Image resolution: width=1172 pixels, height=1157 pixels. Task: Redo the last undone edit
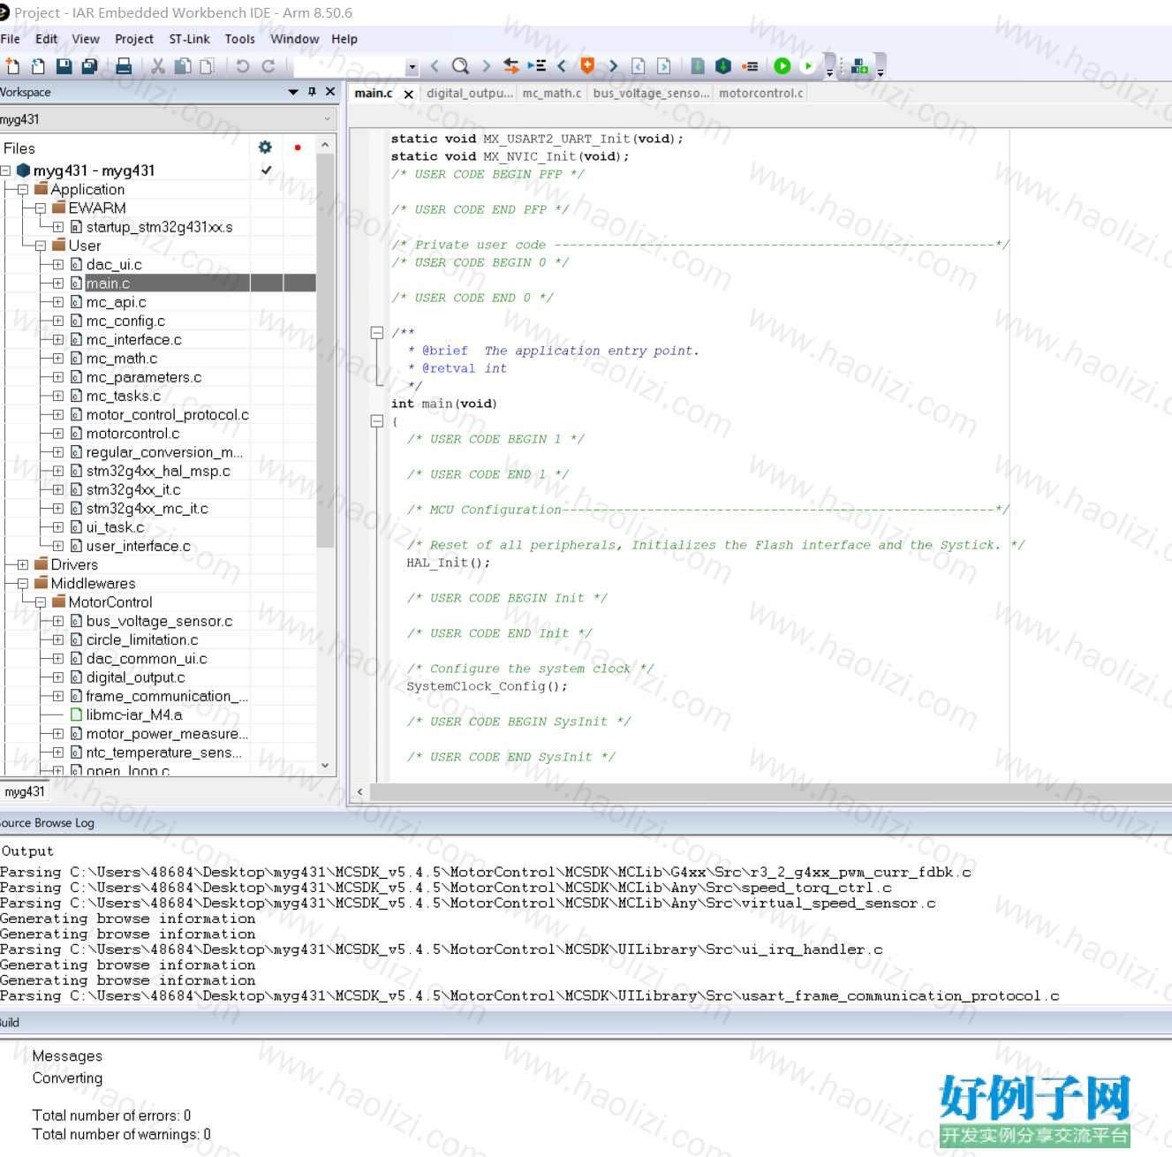coord(268,66)
